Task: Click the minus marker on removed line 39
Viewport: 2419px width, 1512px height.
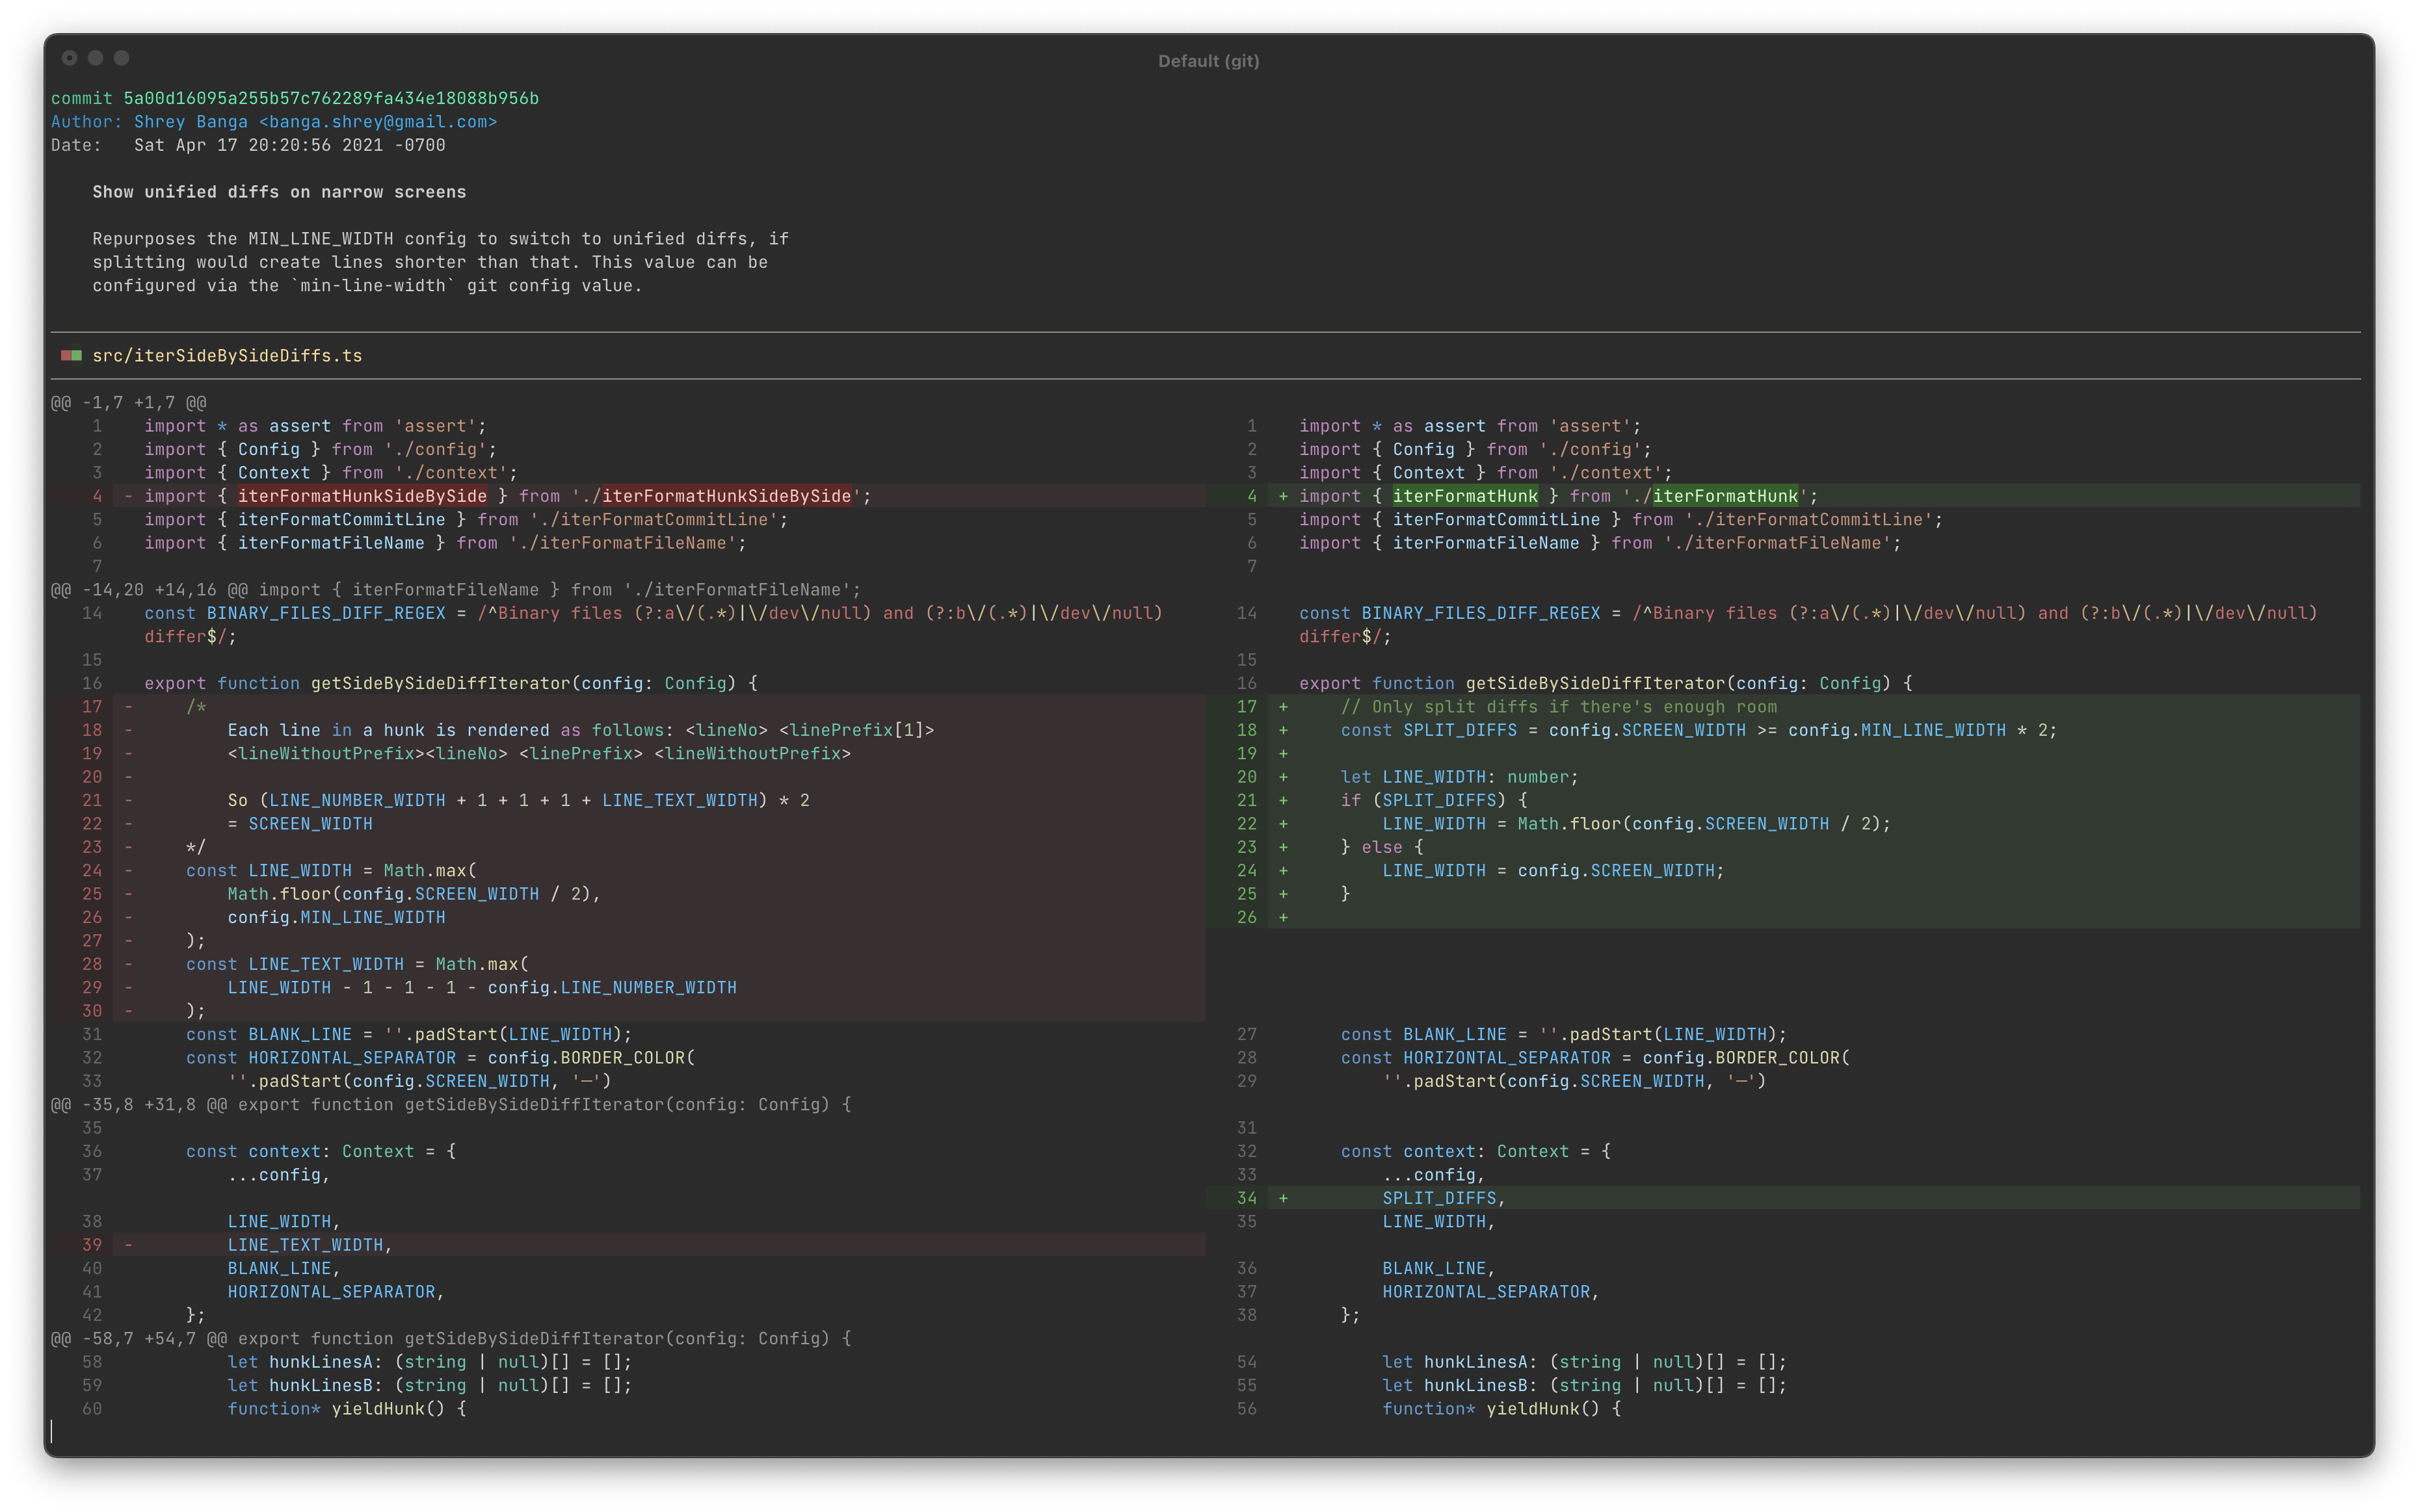Action: [x=128, y=1245]
